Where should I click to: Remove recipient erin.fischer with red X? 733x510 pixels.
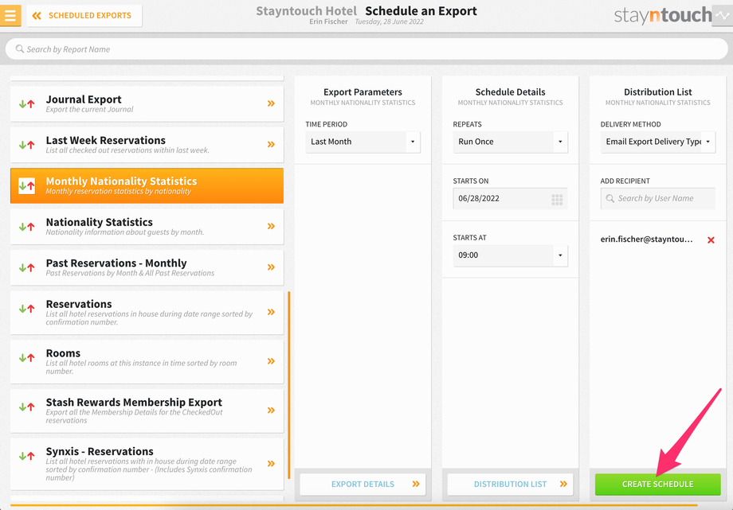point(711,240)
